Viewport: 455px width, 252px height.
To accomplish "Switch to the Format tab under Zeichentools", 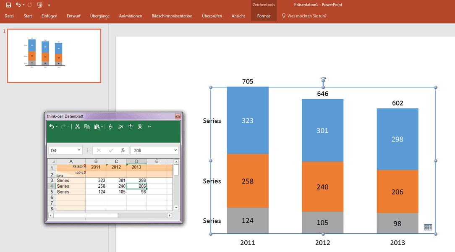I will [x=264, y=16].
